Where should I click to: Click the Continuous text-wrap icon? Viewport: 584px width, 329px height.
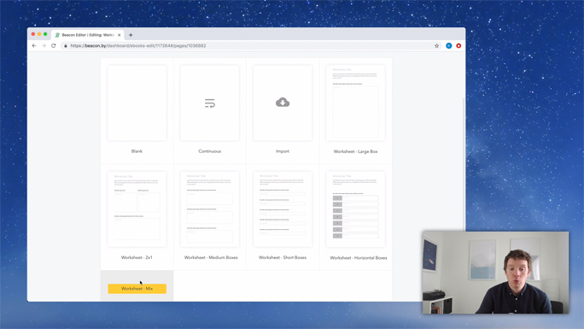pos(210,103)
